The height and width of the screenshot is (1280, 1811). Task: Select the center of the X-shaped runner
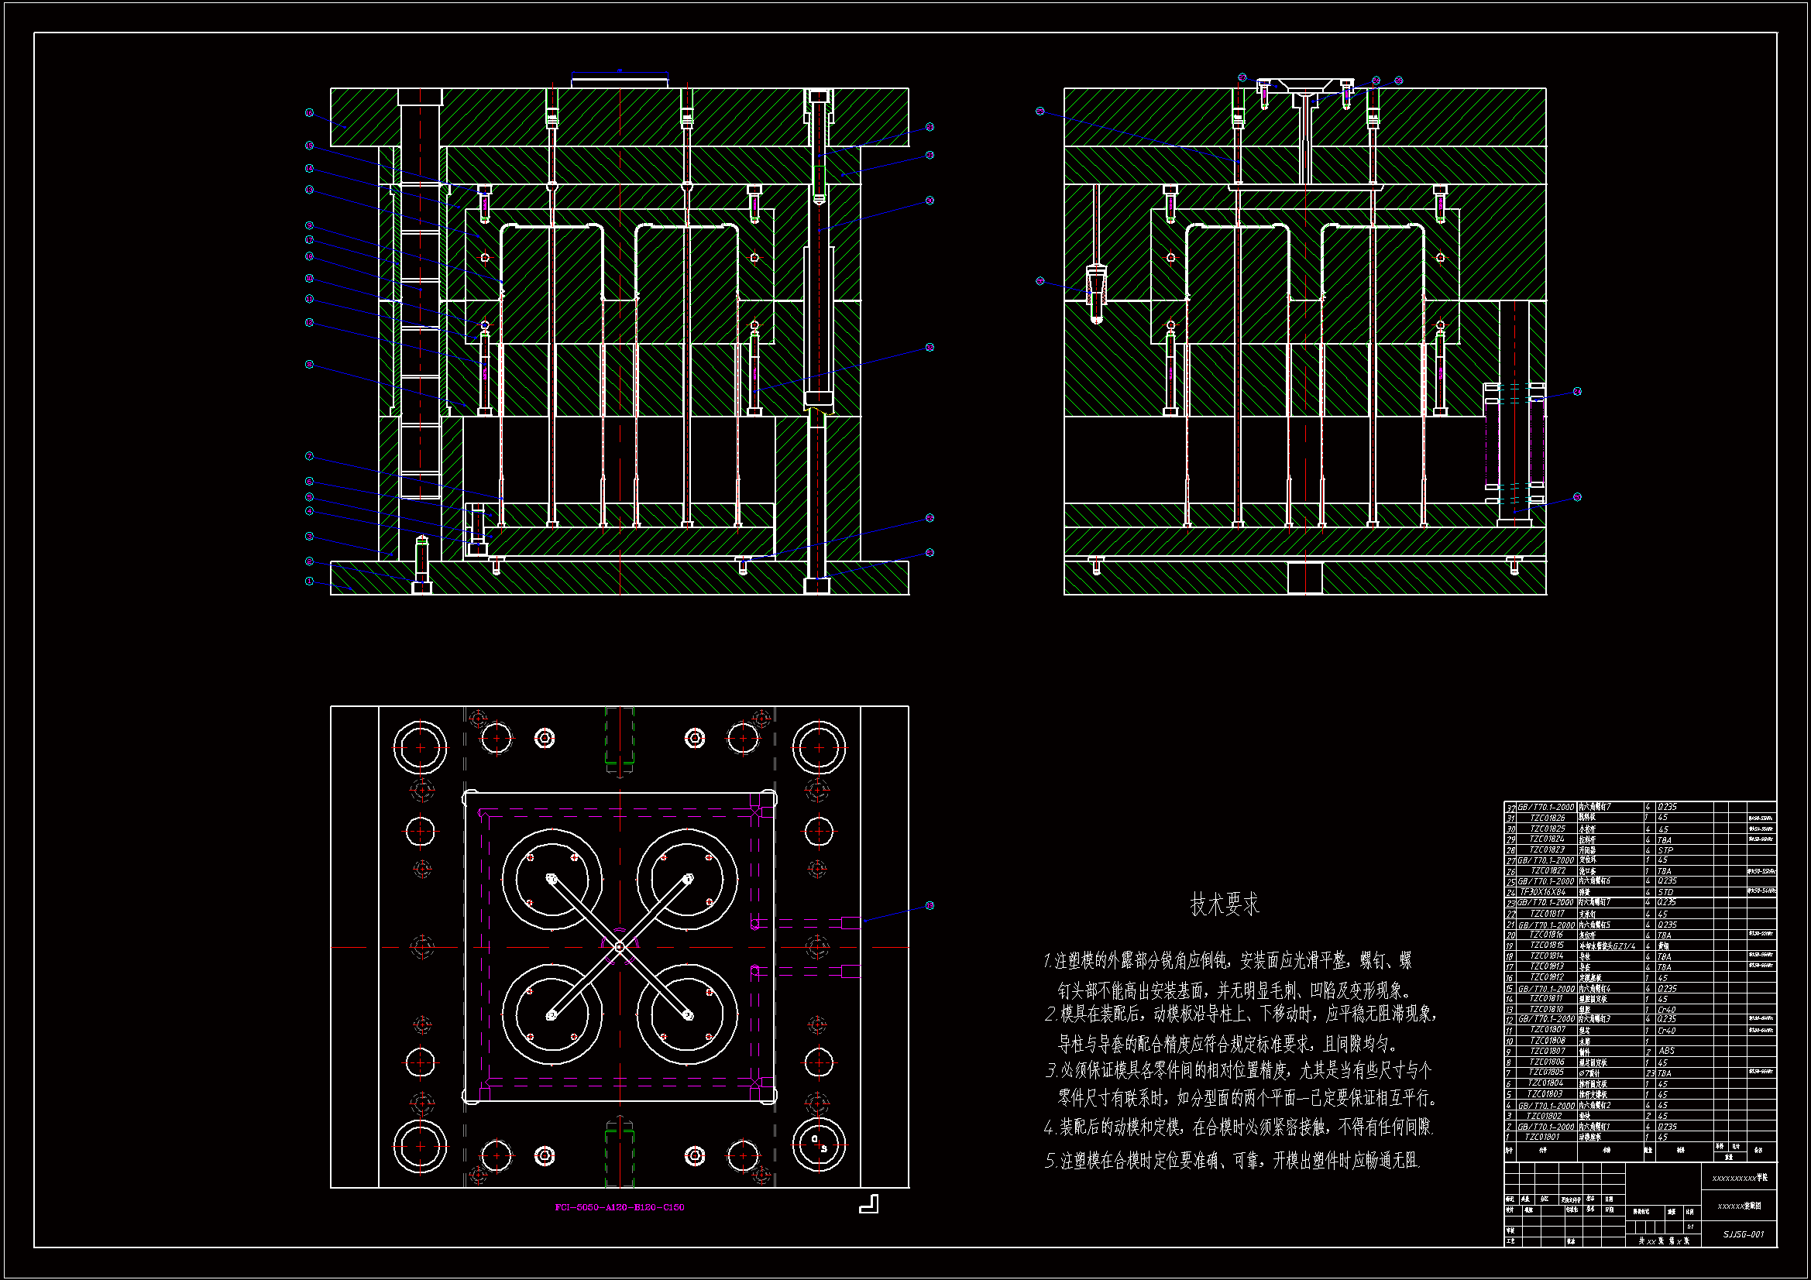pyautogui.click(x=619, y=946)
